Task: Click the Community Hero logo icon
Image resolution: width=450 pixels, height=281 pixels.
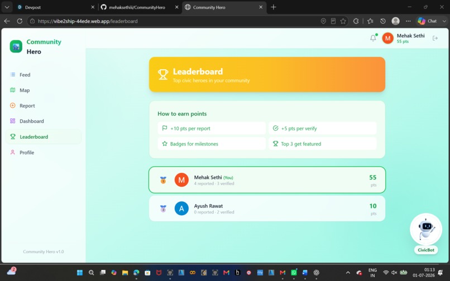Action: click(16, 46)
